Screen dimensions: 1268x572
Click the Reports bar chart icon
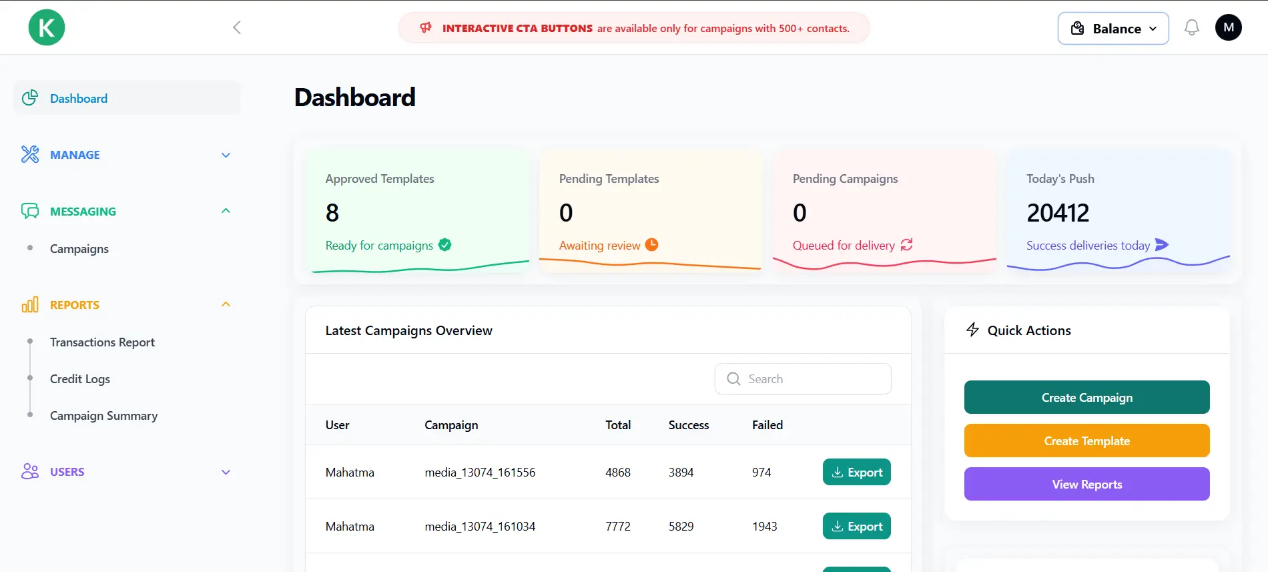tap(30, 305)
